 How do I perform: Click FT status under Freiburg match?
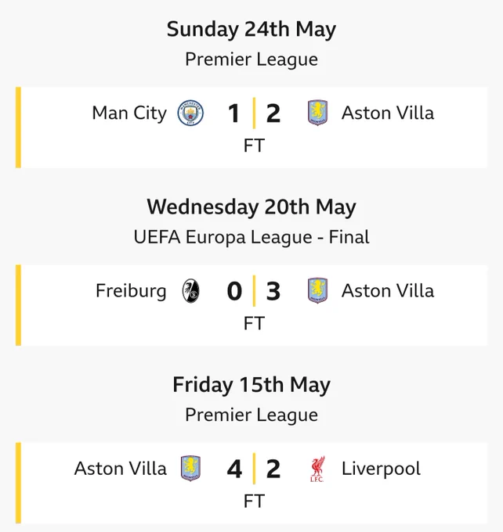[x=254, y=323]
